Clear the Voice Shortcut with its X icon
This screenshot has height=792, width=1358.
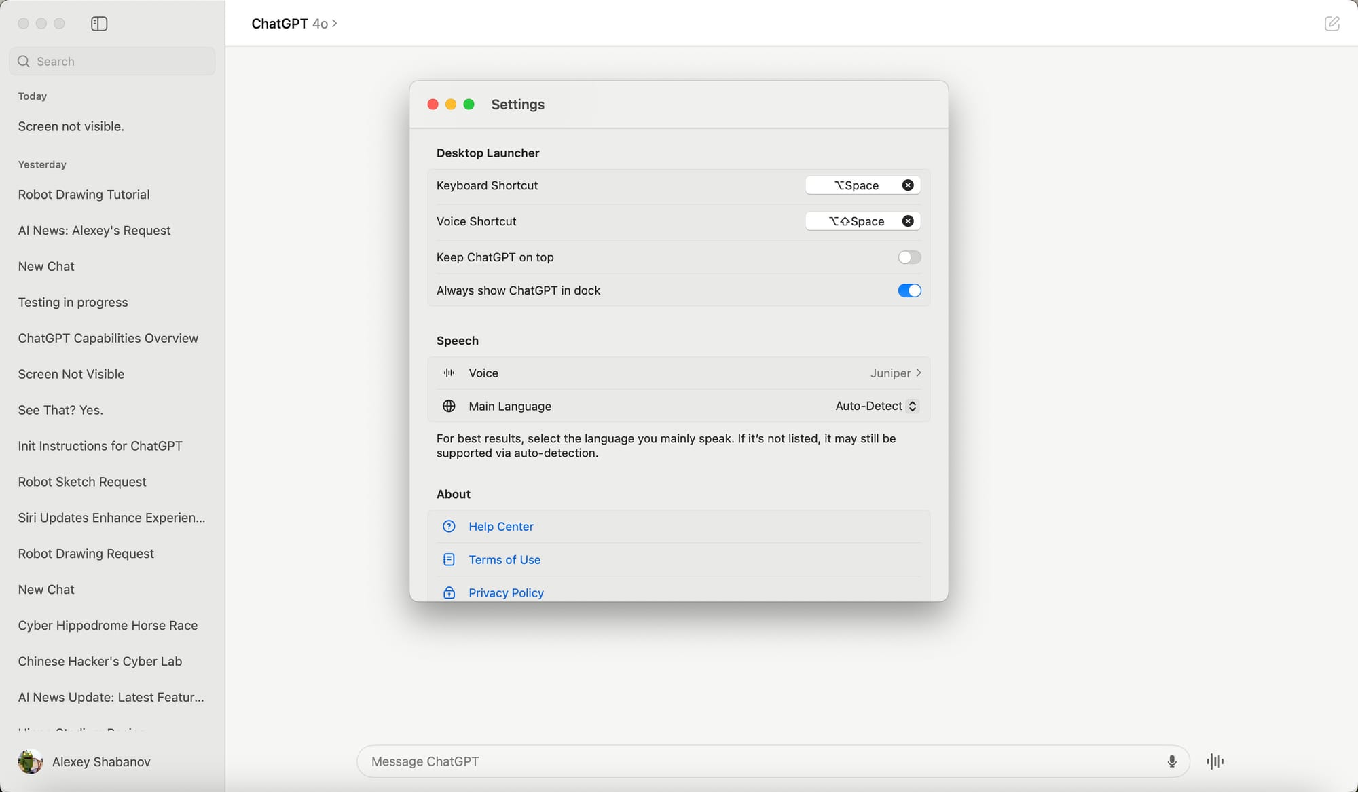908,221
